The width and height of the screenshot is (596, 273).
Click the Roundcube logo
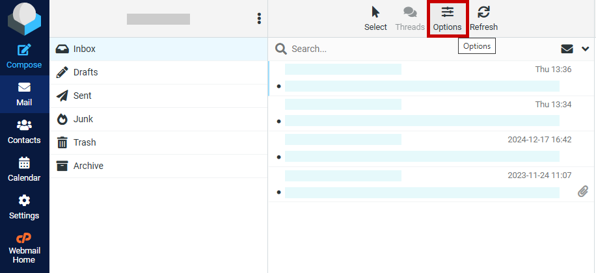(x=24, y=19)
